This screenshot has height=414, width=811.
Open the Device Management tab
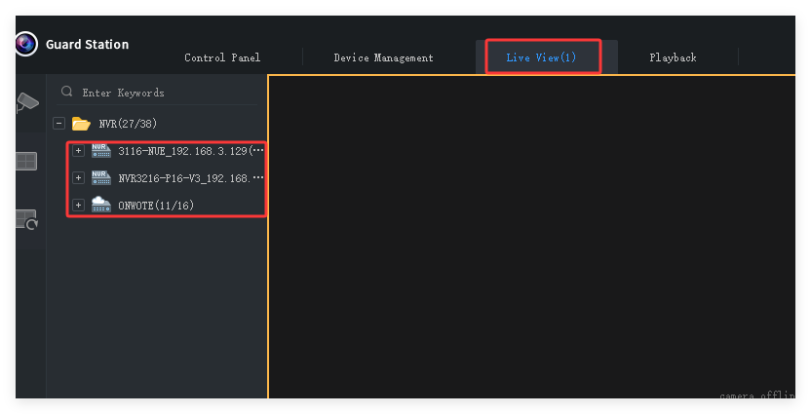click(383, 57)
